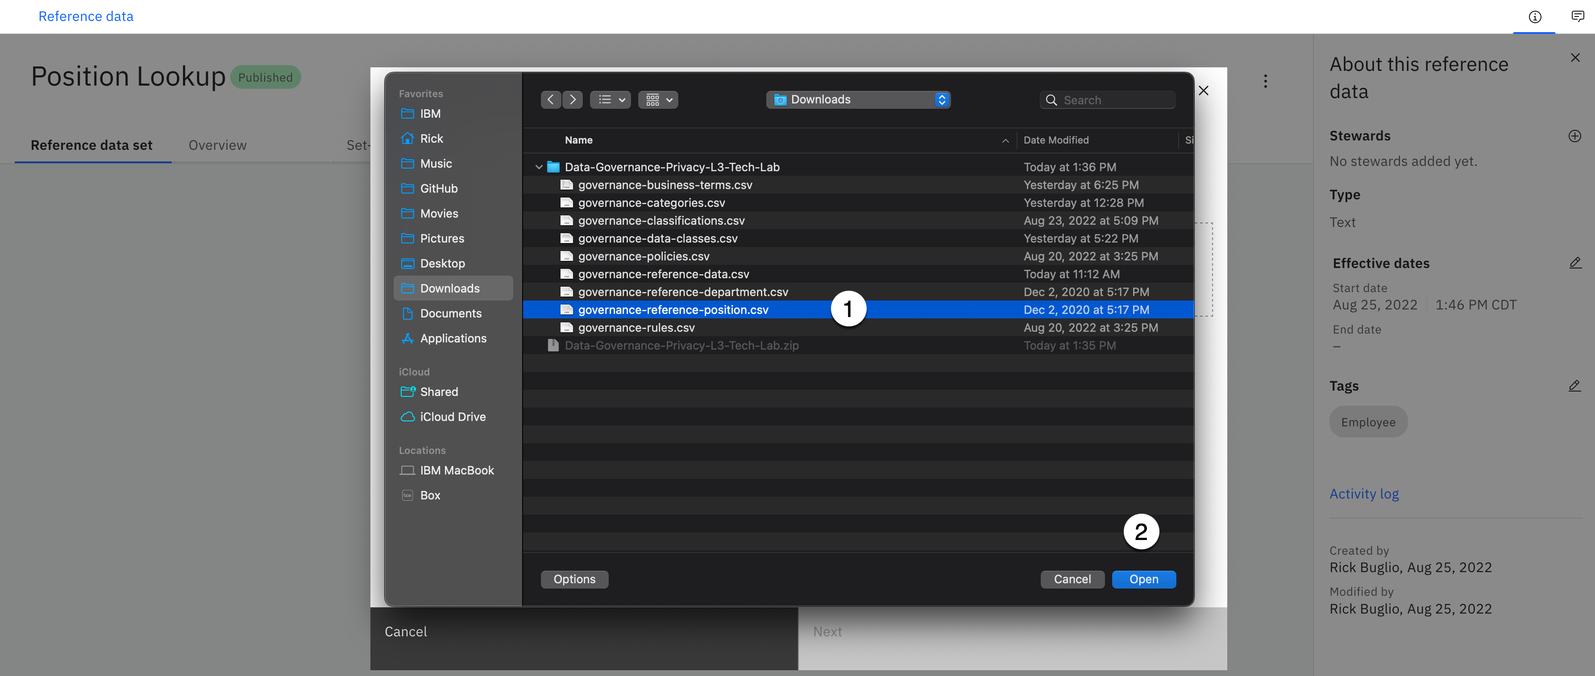The width and height of the screenshot is (1595, 676).
Task: Click the Open button
Action: pyautogui.click(x=1143, y=580)
